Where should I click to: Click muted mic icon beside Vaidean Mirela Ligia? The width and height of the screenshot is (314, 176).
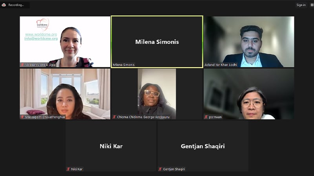[x=22, y=65]
